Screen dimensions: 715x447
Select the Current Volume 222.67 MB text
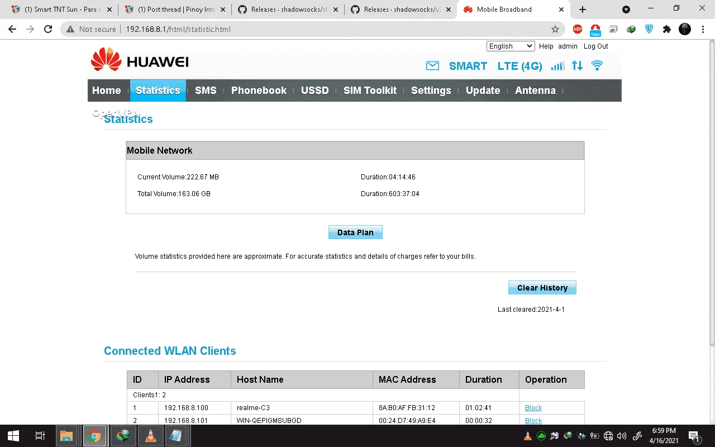tap(178, 177)
